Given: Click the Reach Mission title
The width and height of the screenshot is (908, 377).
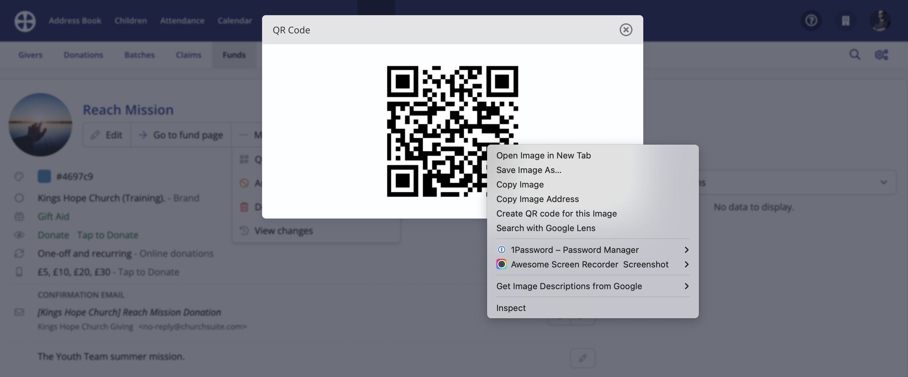Looking at the screenshot, I should 128,110.
